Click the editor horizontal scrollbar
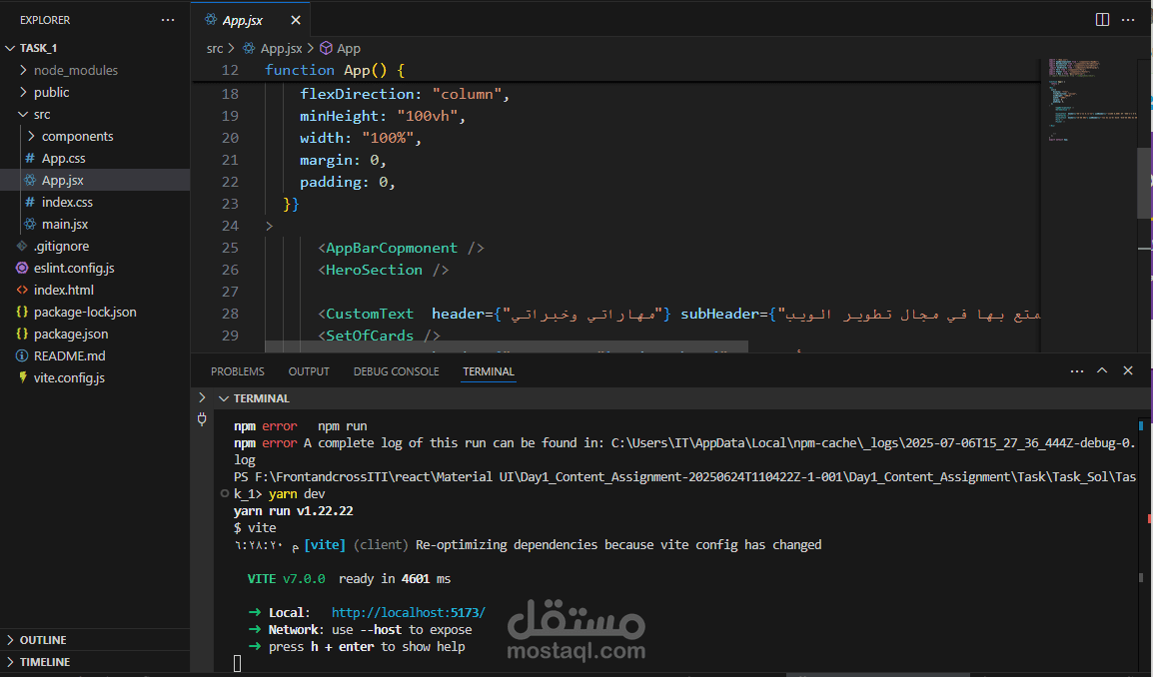The image size is (1153, 677). [506, 346]
